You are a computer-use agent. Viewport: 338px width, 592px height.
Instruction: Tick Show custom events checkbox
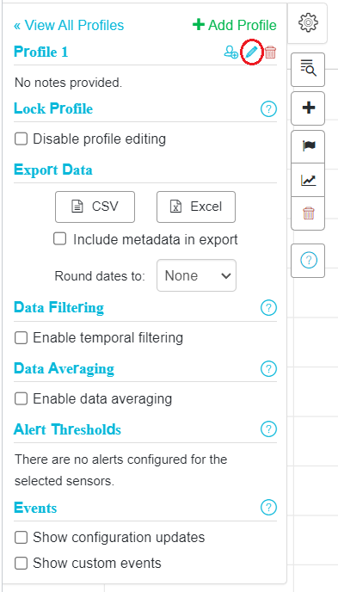(22, 564)
